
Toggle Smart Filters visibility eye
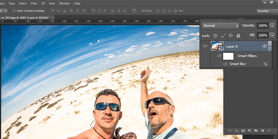pos(219,56)
